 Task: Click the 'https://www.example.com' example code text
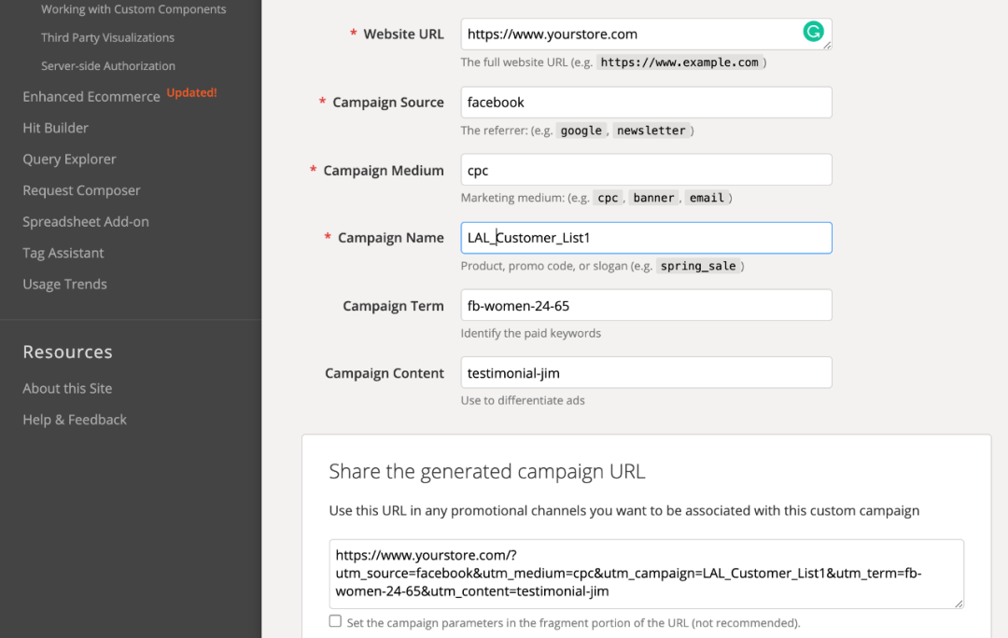coord(679,62)
